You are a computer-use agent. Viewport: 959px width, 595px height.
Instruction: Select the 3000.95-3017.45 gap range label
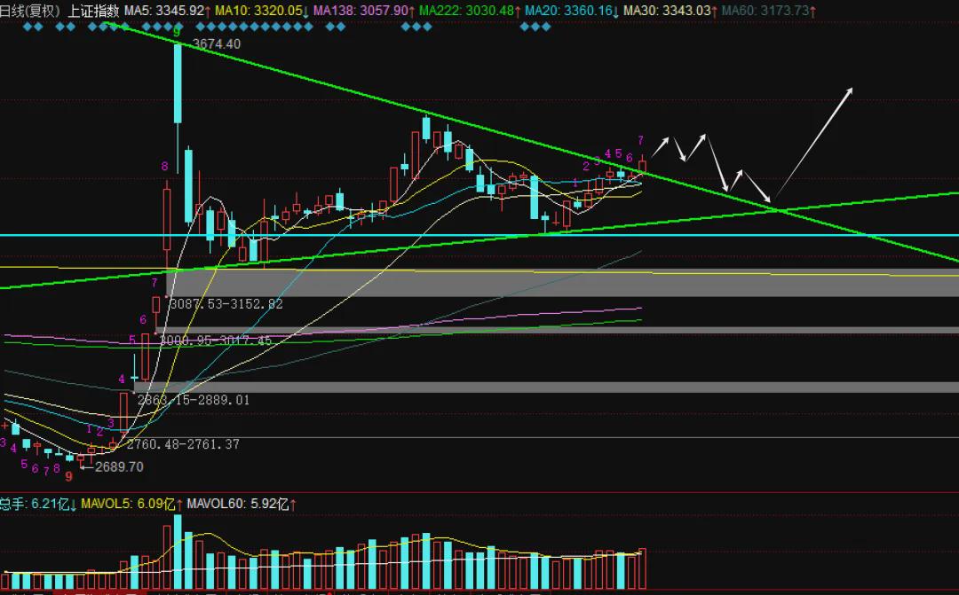215,341
